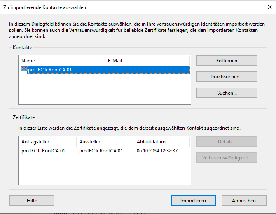
Task: Sort contacts by the E-Mail column header
Action: pos(146,61)
